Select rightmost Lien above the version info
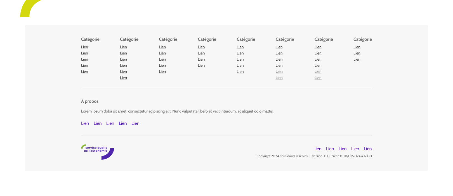Screen dimensions: 453x196 (368, 149)
